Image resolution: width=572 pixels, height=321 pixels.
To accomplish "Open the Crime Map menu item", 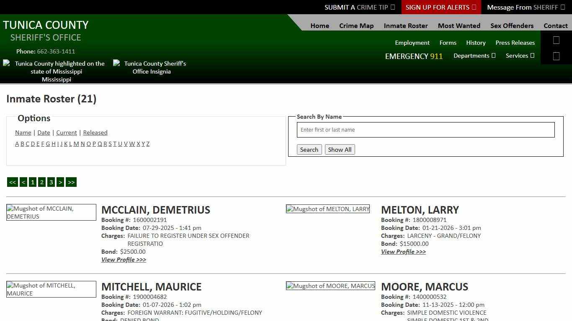I will [x=356, y=25].
